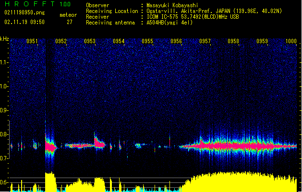Click the Observer label
The height and width of the screenshot is (192, 302).
click(x=97, y=5)
